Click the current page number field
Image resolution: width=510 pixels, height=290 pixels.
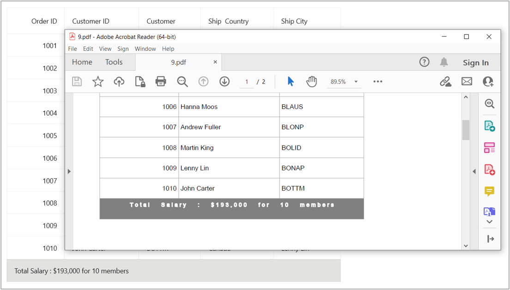pyautogui.click(x=247, y=82)
